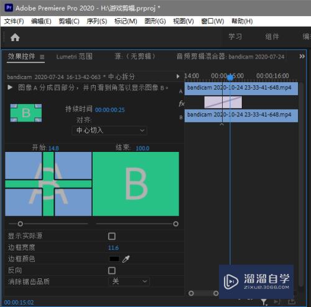
Task: Select the bandicam clip on track A
Action: click(x=241, y=88)
